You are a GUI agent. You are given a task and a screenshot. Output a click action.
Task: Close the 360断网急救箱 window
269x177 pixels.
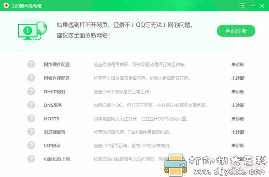pyautogui.click(x=262, y=6)
